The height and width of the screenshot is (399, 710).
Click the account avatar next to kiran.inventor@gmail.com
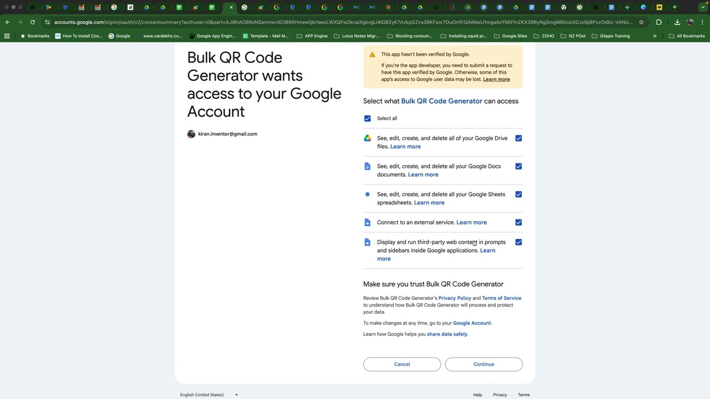tap(191, 134)
